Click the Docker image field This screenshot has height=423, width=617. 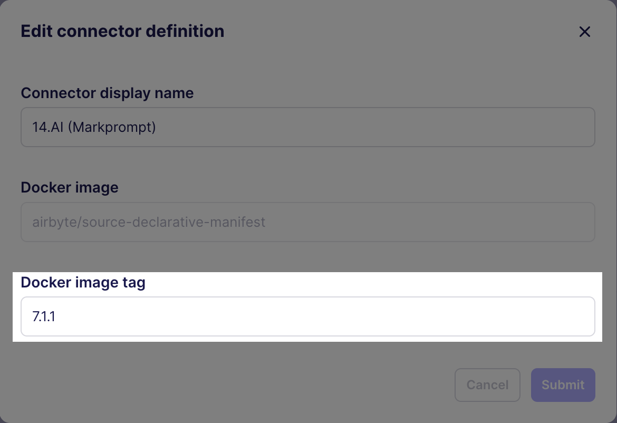(308, 222)
